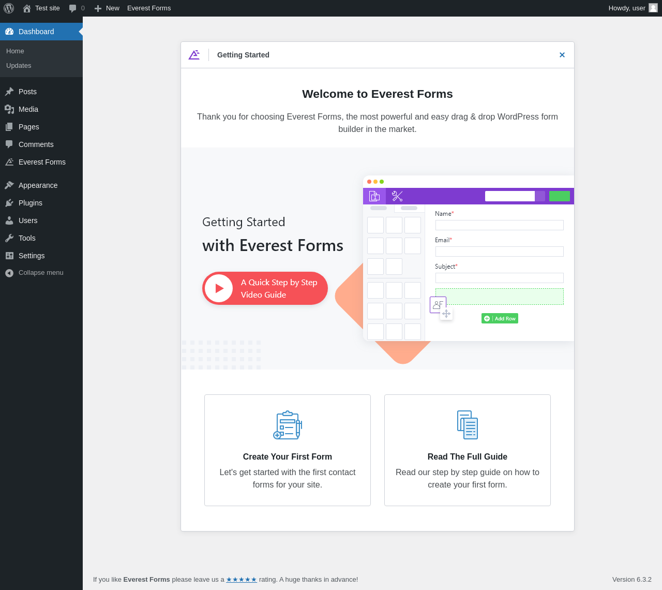Open Everest Forms in the sidebar
Viewport: 662px width, 590px height.
41,162
